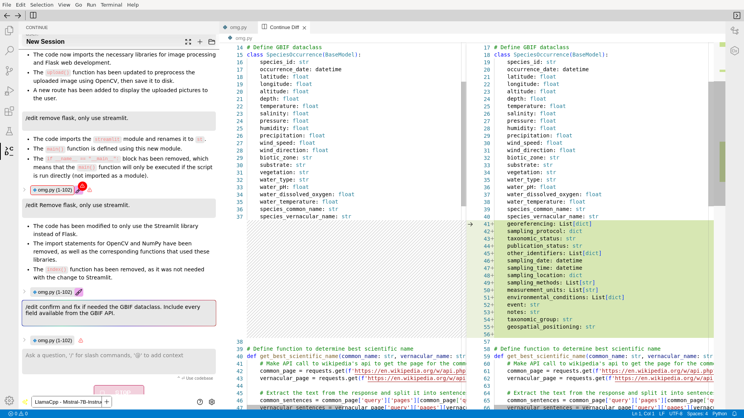Open the Manage gear in the activity bar
Image resolution: width=744 pixels, height=418 pixels.
pyautogui.click(x=9, y=401)
